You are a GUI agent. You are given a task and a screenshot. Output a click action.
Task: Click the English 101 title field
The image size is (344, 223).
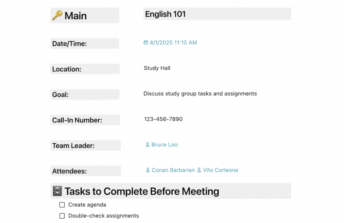tap(165, 14)
